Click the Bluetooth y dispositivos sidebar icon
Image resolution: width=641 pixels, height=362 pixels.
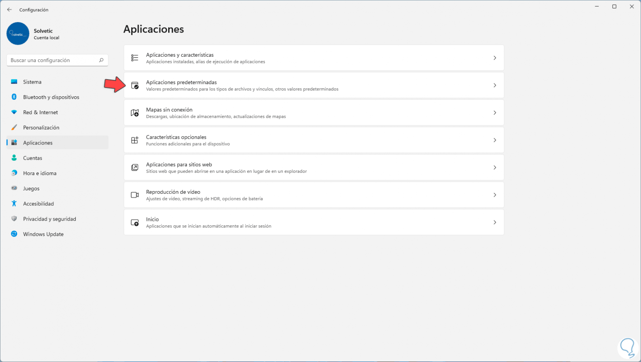pyautogui.click(x=14, y=97)
